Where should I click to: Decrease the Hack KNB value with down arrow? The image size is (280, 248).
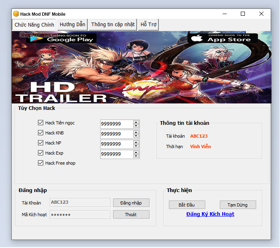tap(136, 136)
